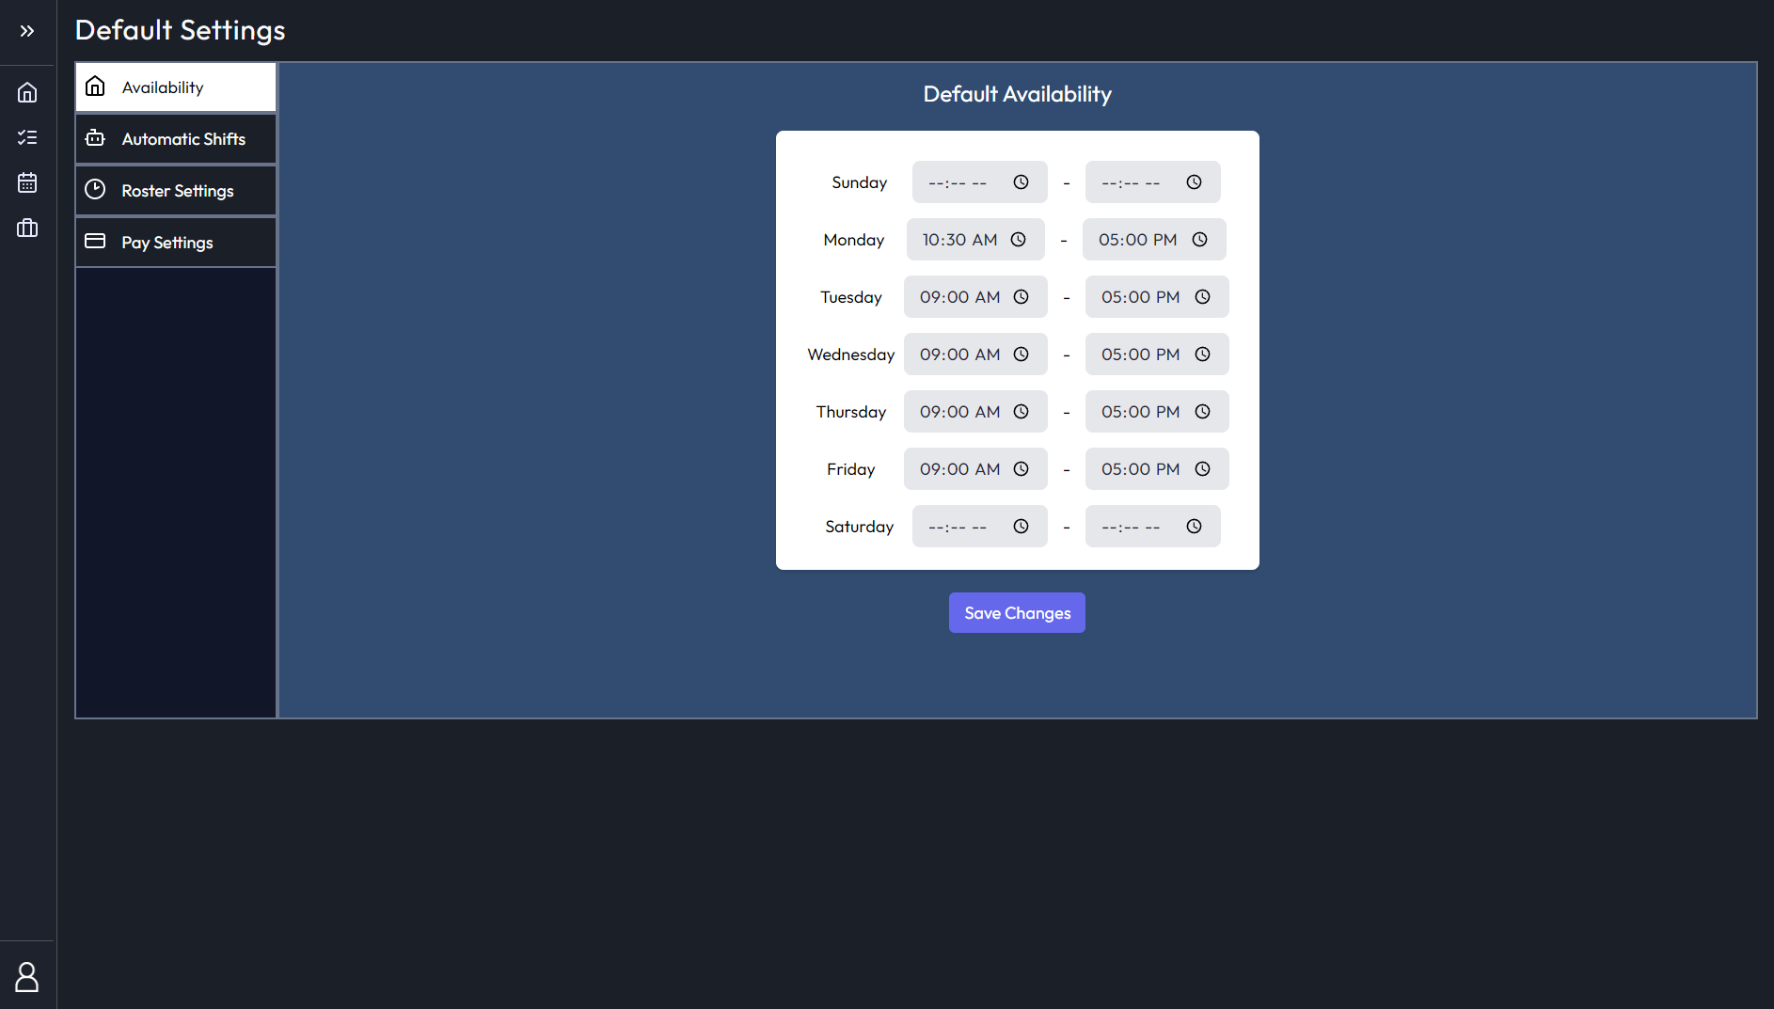Click the briefcase icon beside Automatic Shifts

pos(95,137)
